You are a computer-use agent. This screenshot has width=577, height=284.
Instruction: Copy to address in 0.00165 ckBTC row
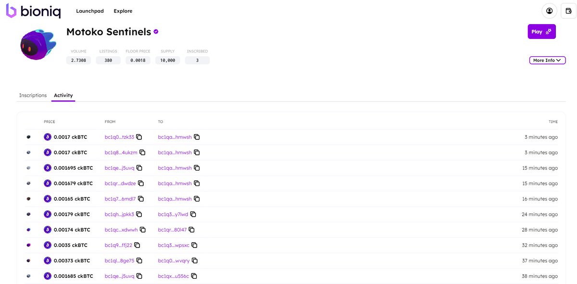click(197, 198)
